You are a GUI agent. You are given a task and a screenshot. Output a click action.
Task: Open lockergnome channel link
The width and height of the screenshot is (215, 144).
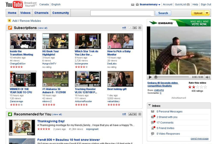tap(81, 64)
